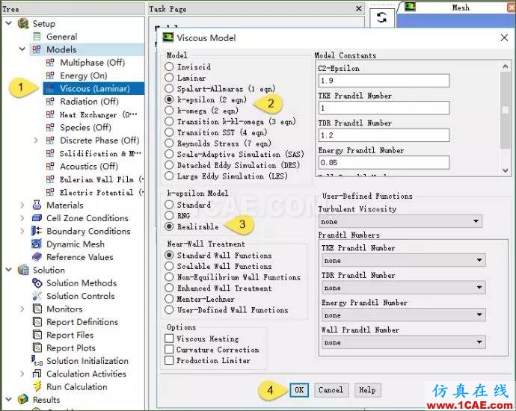Open Report Plots in the tree
516x411 pixels.
pyautogui.click(x=71, y=348)
